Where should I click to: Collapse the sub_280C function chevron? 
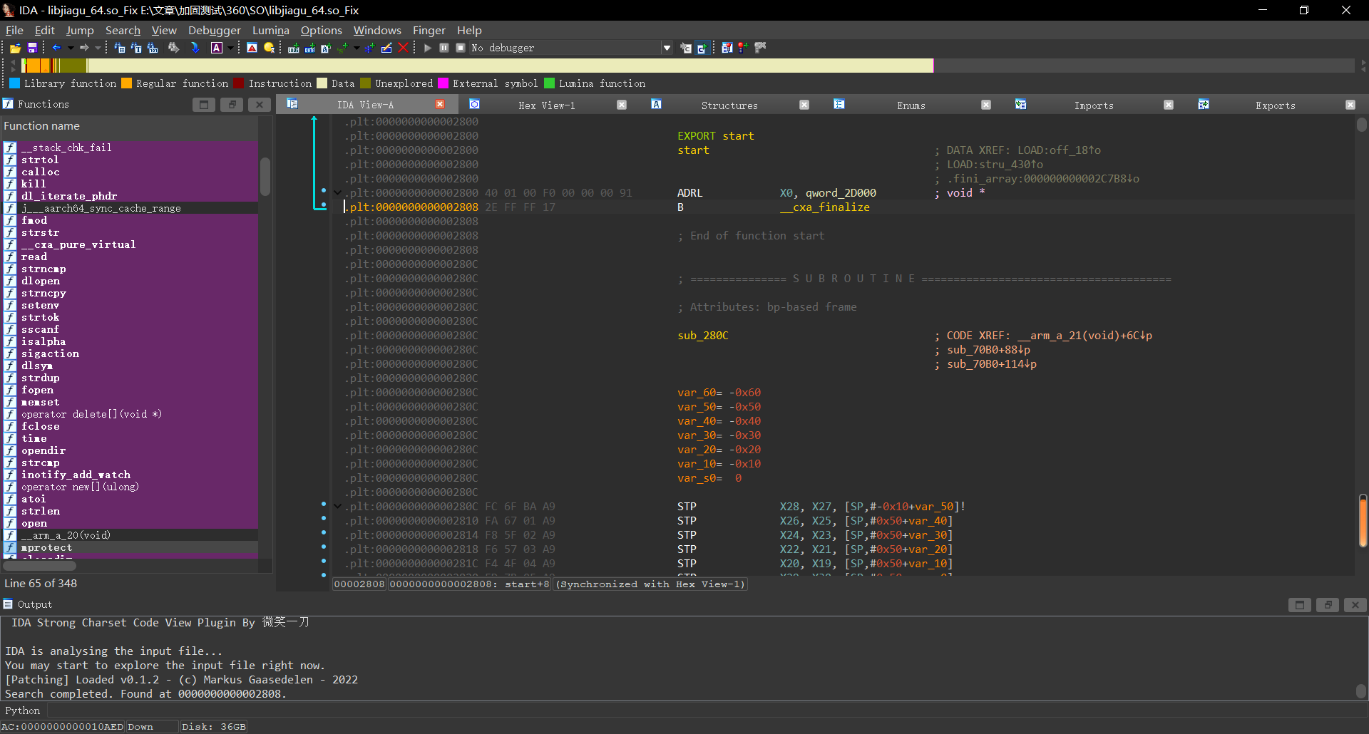(x=337, y=506)
